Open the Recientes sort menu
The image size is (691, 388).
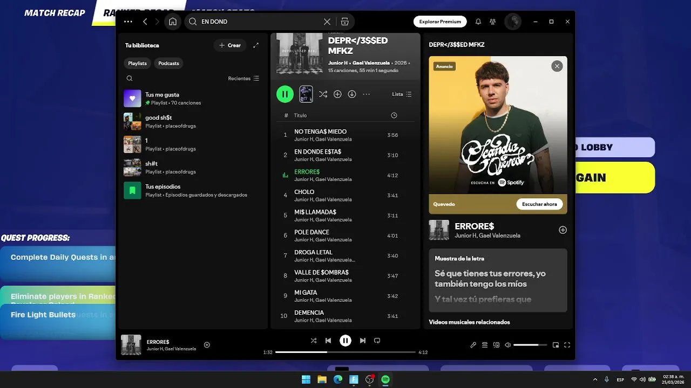243,78
